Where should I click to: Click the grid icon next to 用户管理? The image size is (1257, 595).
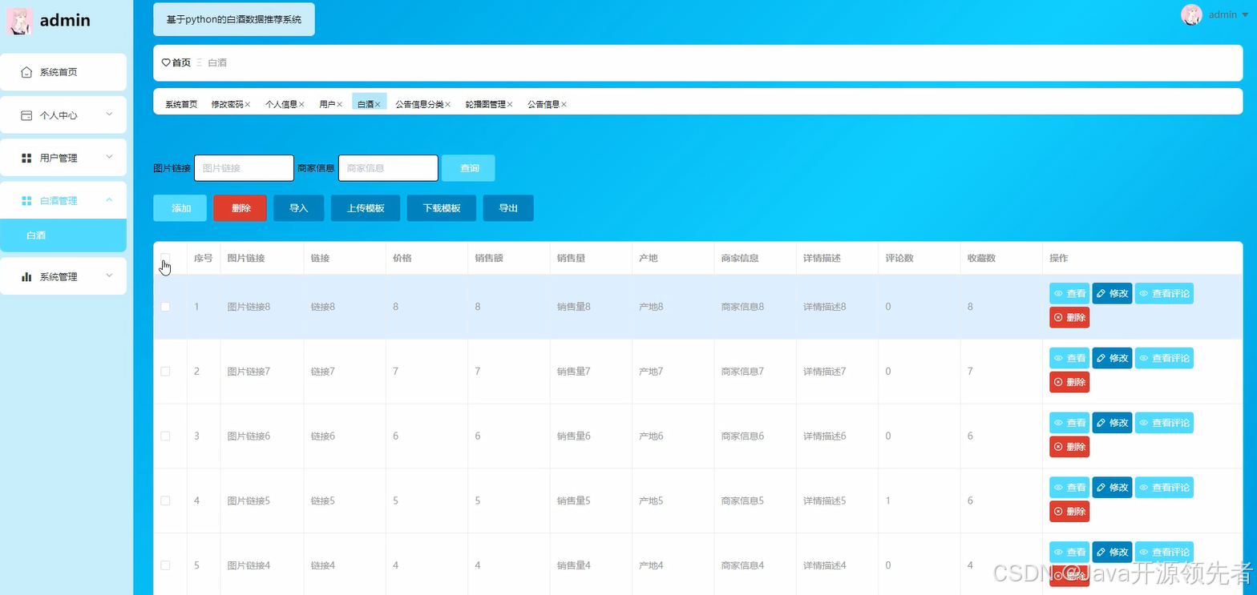[x=26, y=158]
